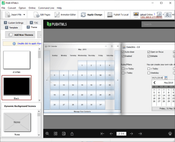Open the Online menu
Screen dimensions: 175x142
(x=32, y=8)
